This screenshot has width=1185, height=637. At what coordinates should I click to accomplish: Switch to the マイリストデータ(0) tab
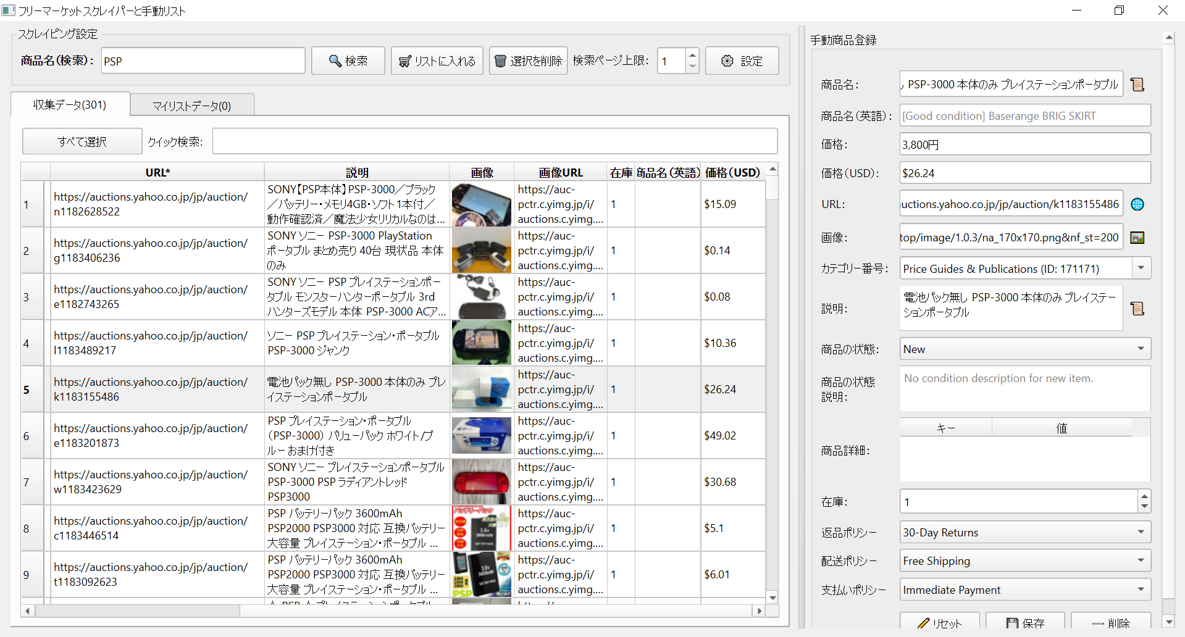pyautogui.click(x=192, y=106)
